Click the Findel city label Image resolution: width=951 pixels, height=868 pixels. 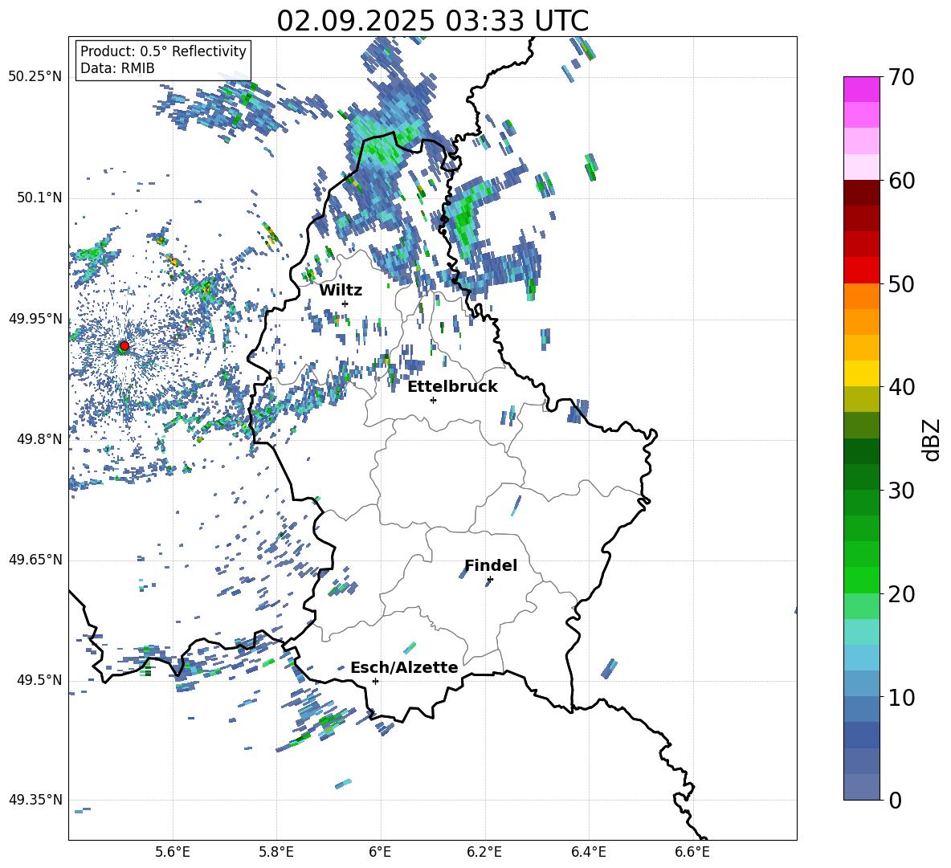point(491,565)
